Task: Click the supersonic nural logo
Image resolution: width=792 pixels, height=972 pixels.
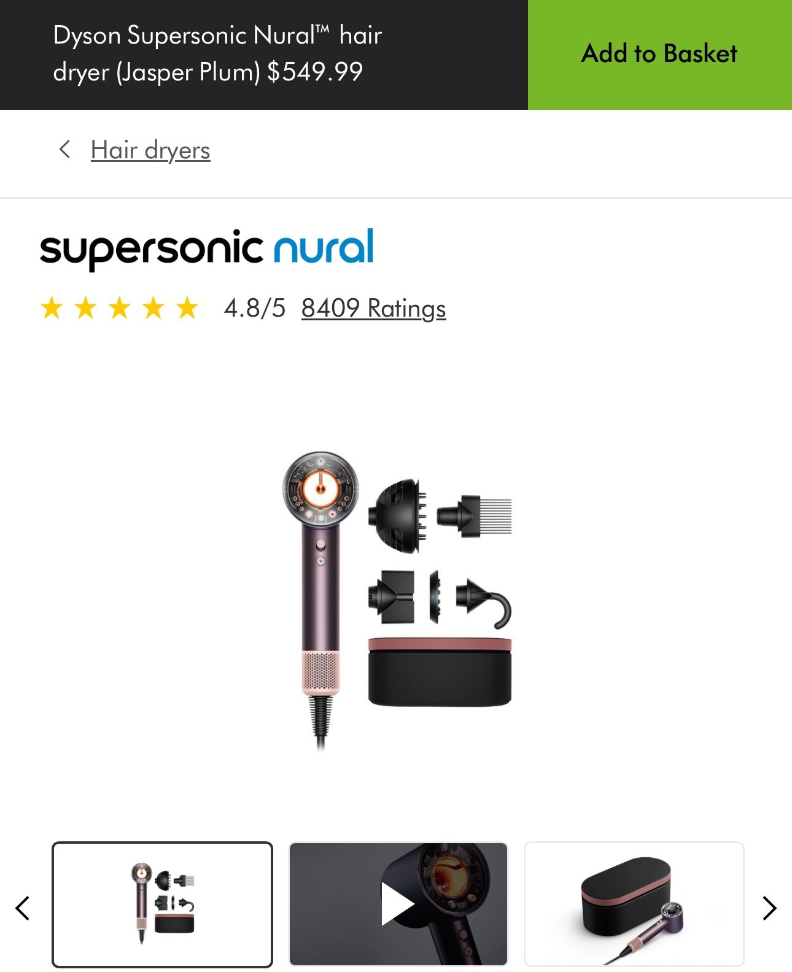Action: click(206, 249)
